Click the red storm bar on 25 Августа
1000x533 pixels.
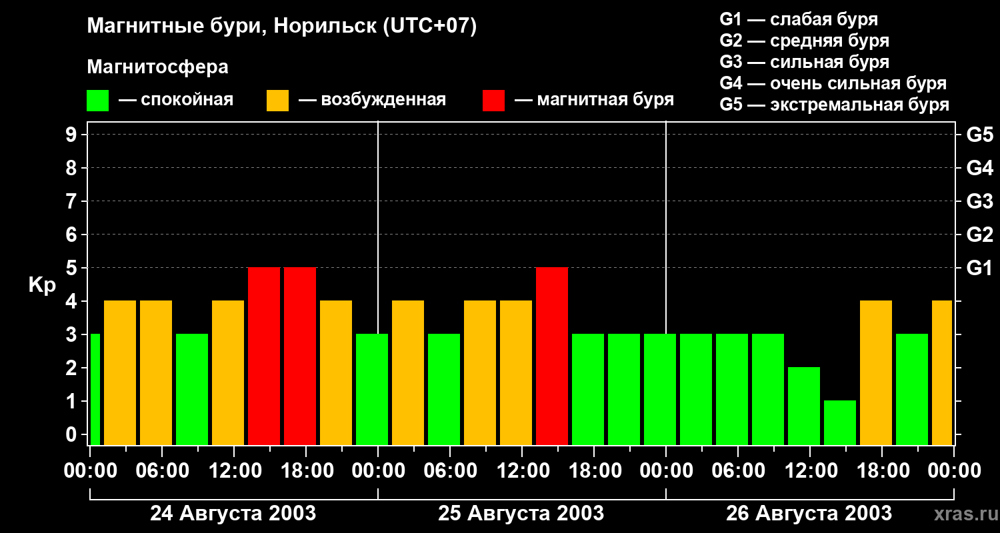point(552,356)
